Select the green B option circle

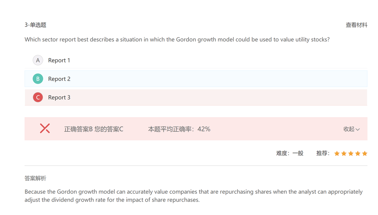[x=38, y=79]
